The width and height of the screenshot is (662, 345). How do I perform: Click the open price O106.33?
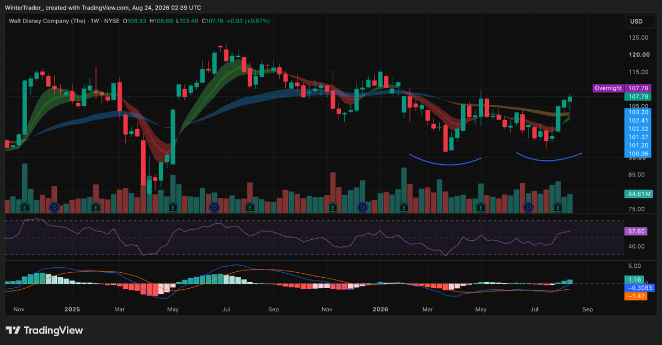(x=134, y=21)
